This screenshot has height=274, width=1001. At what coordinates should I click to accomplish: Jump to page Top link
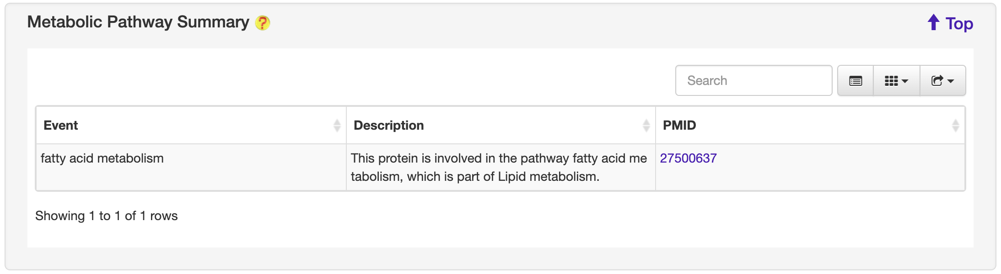(959, 24)
